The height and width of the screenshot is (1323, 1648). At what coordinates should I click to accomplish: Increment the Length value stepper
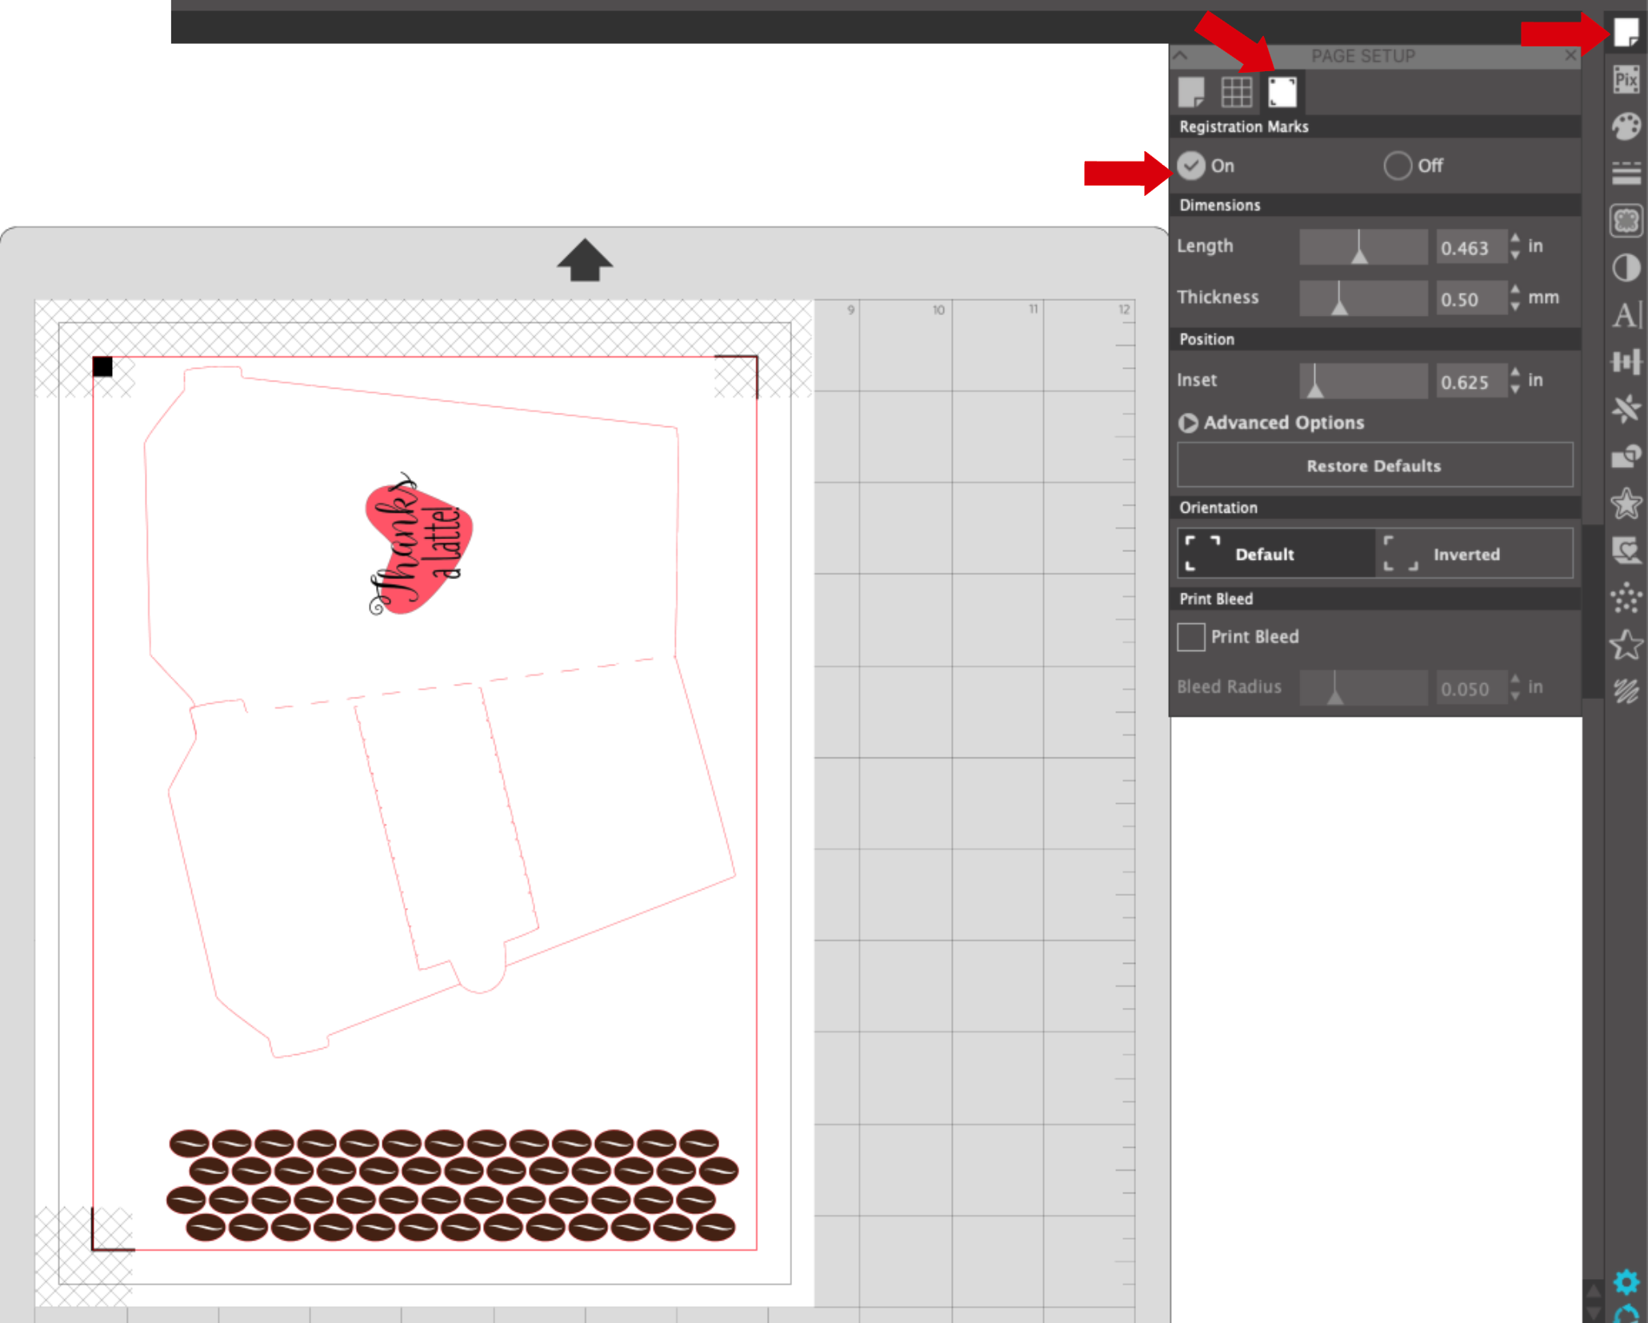click(1516, 240)
